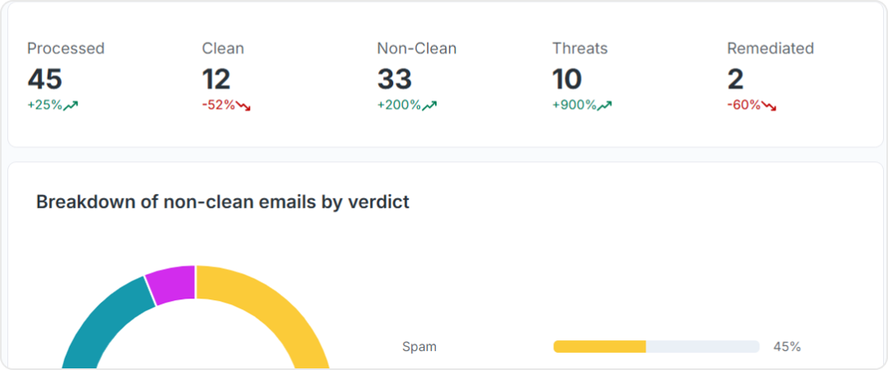Click the downward trend arrow under Clean
Screen dimensions: 888x370
pyautogui.click(x=243, y=105)
